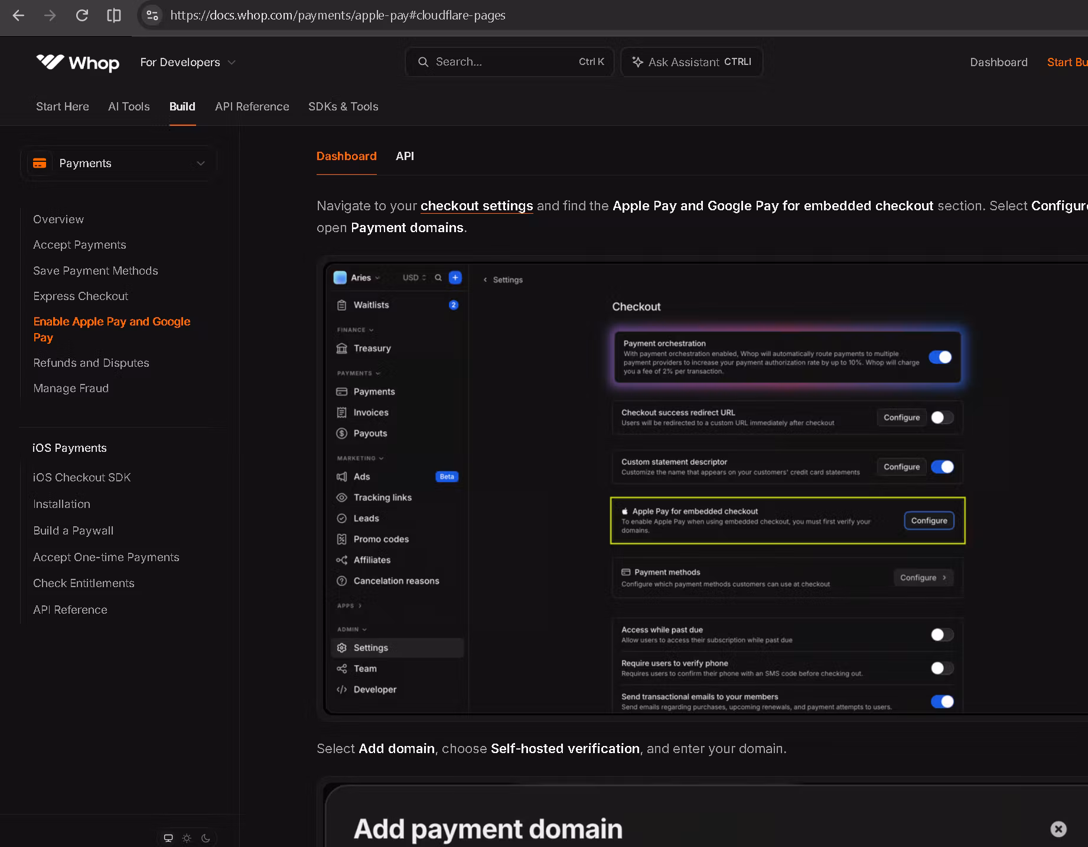Click Configure for Payment methods row
1088x847 pixels.
pos(923,577)
